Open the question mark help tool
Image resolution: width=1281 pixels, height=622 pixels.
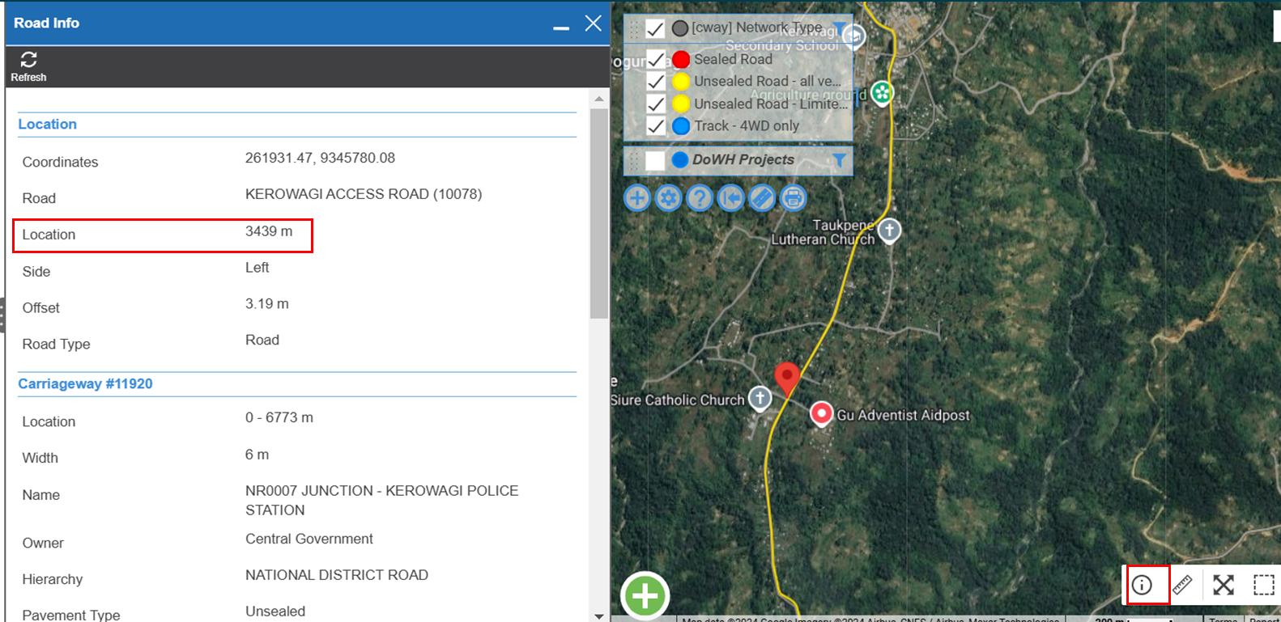(700, 197)
